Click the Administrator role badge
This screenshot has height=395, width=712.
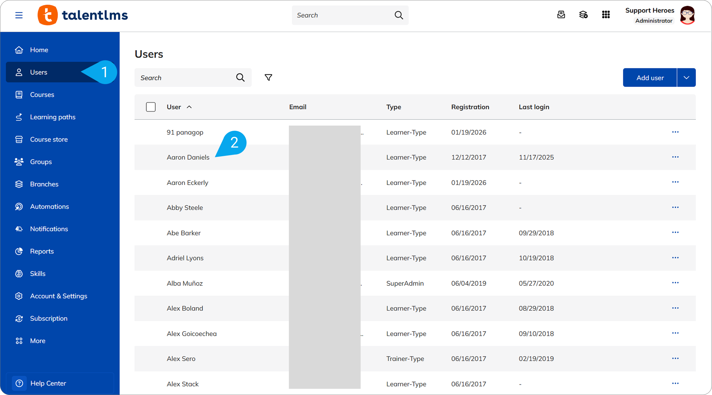[654, 21]
